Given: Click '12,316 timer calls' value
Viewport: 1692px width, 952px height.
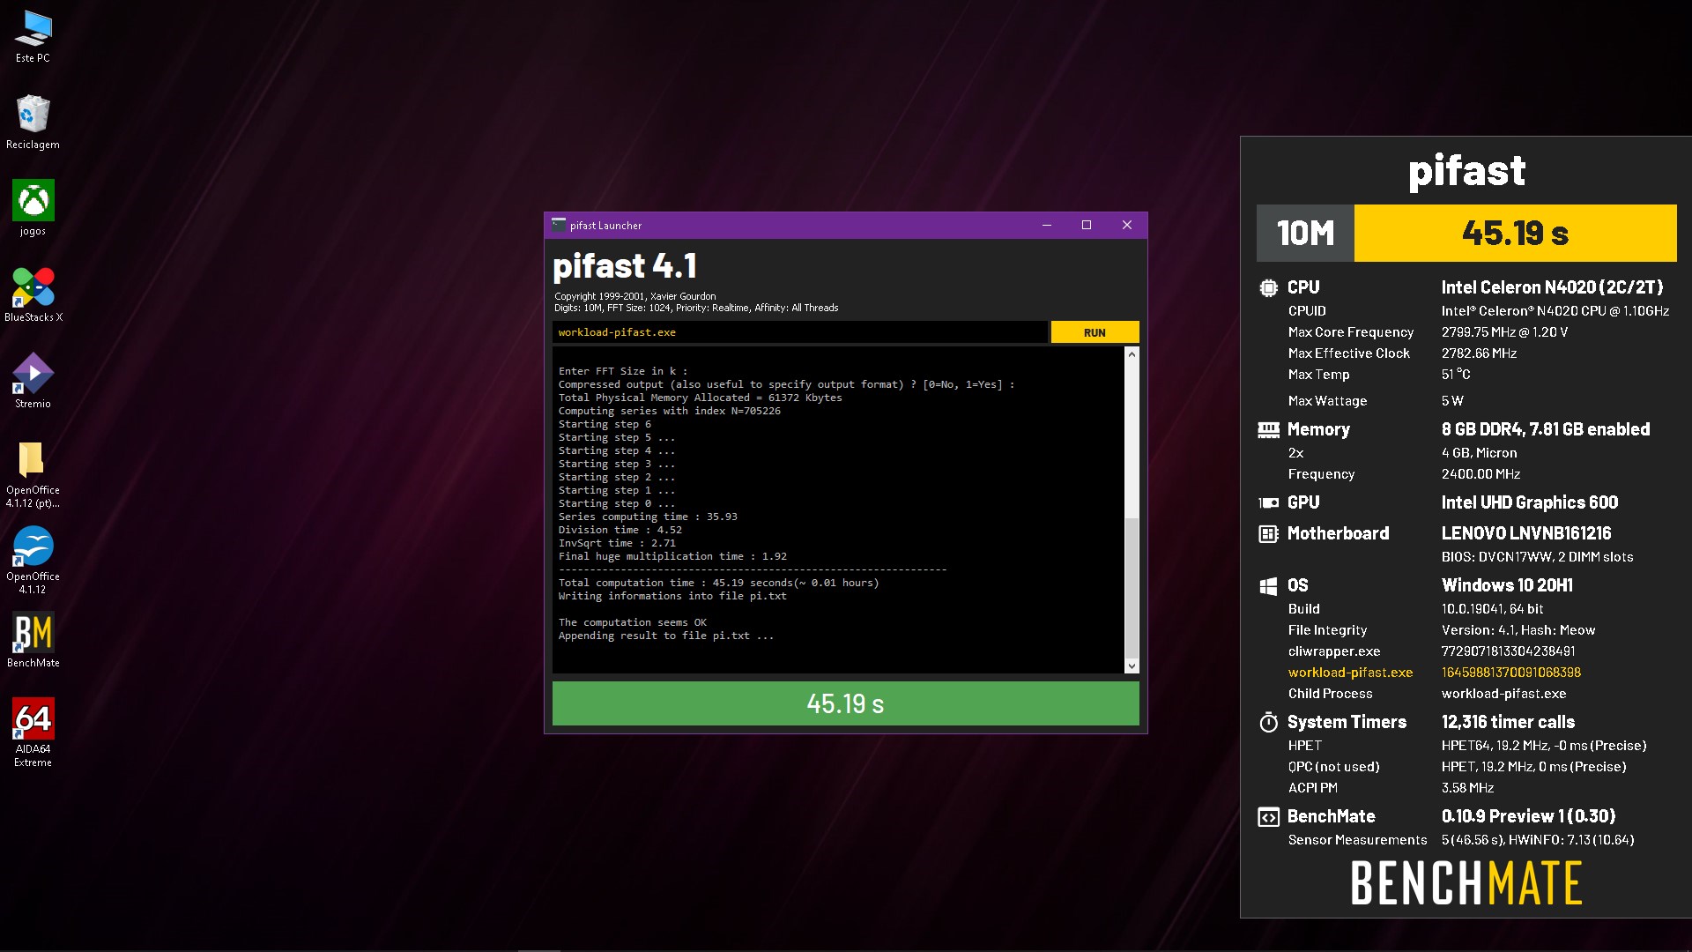Looking at the screenshot, I should tap(1508, 722).
